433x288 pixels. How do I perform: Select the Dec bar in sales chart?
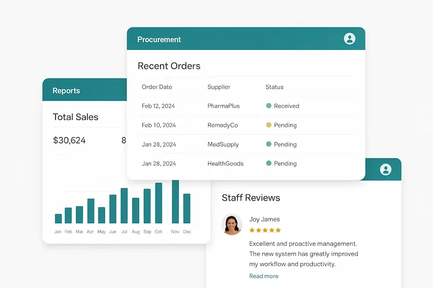pyautogui.click(x=187, y=209)
